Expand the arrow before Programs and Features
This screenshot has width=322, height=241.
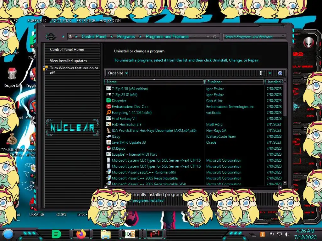(140, 36)
